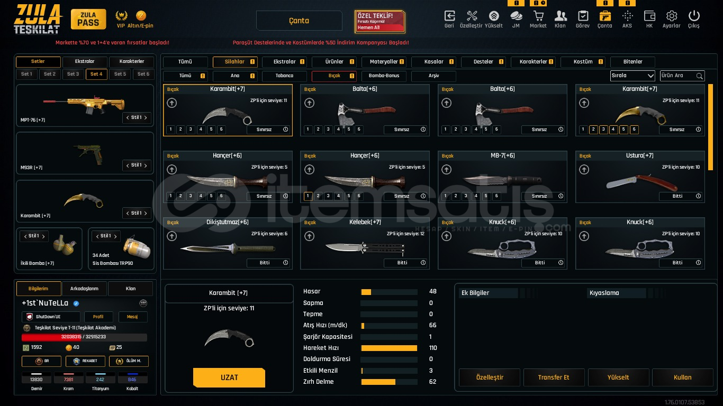Select Set 3 loadout
Screen dimensions: 723x406
click(73, 74)
